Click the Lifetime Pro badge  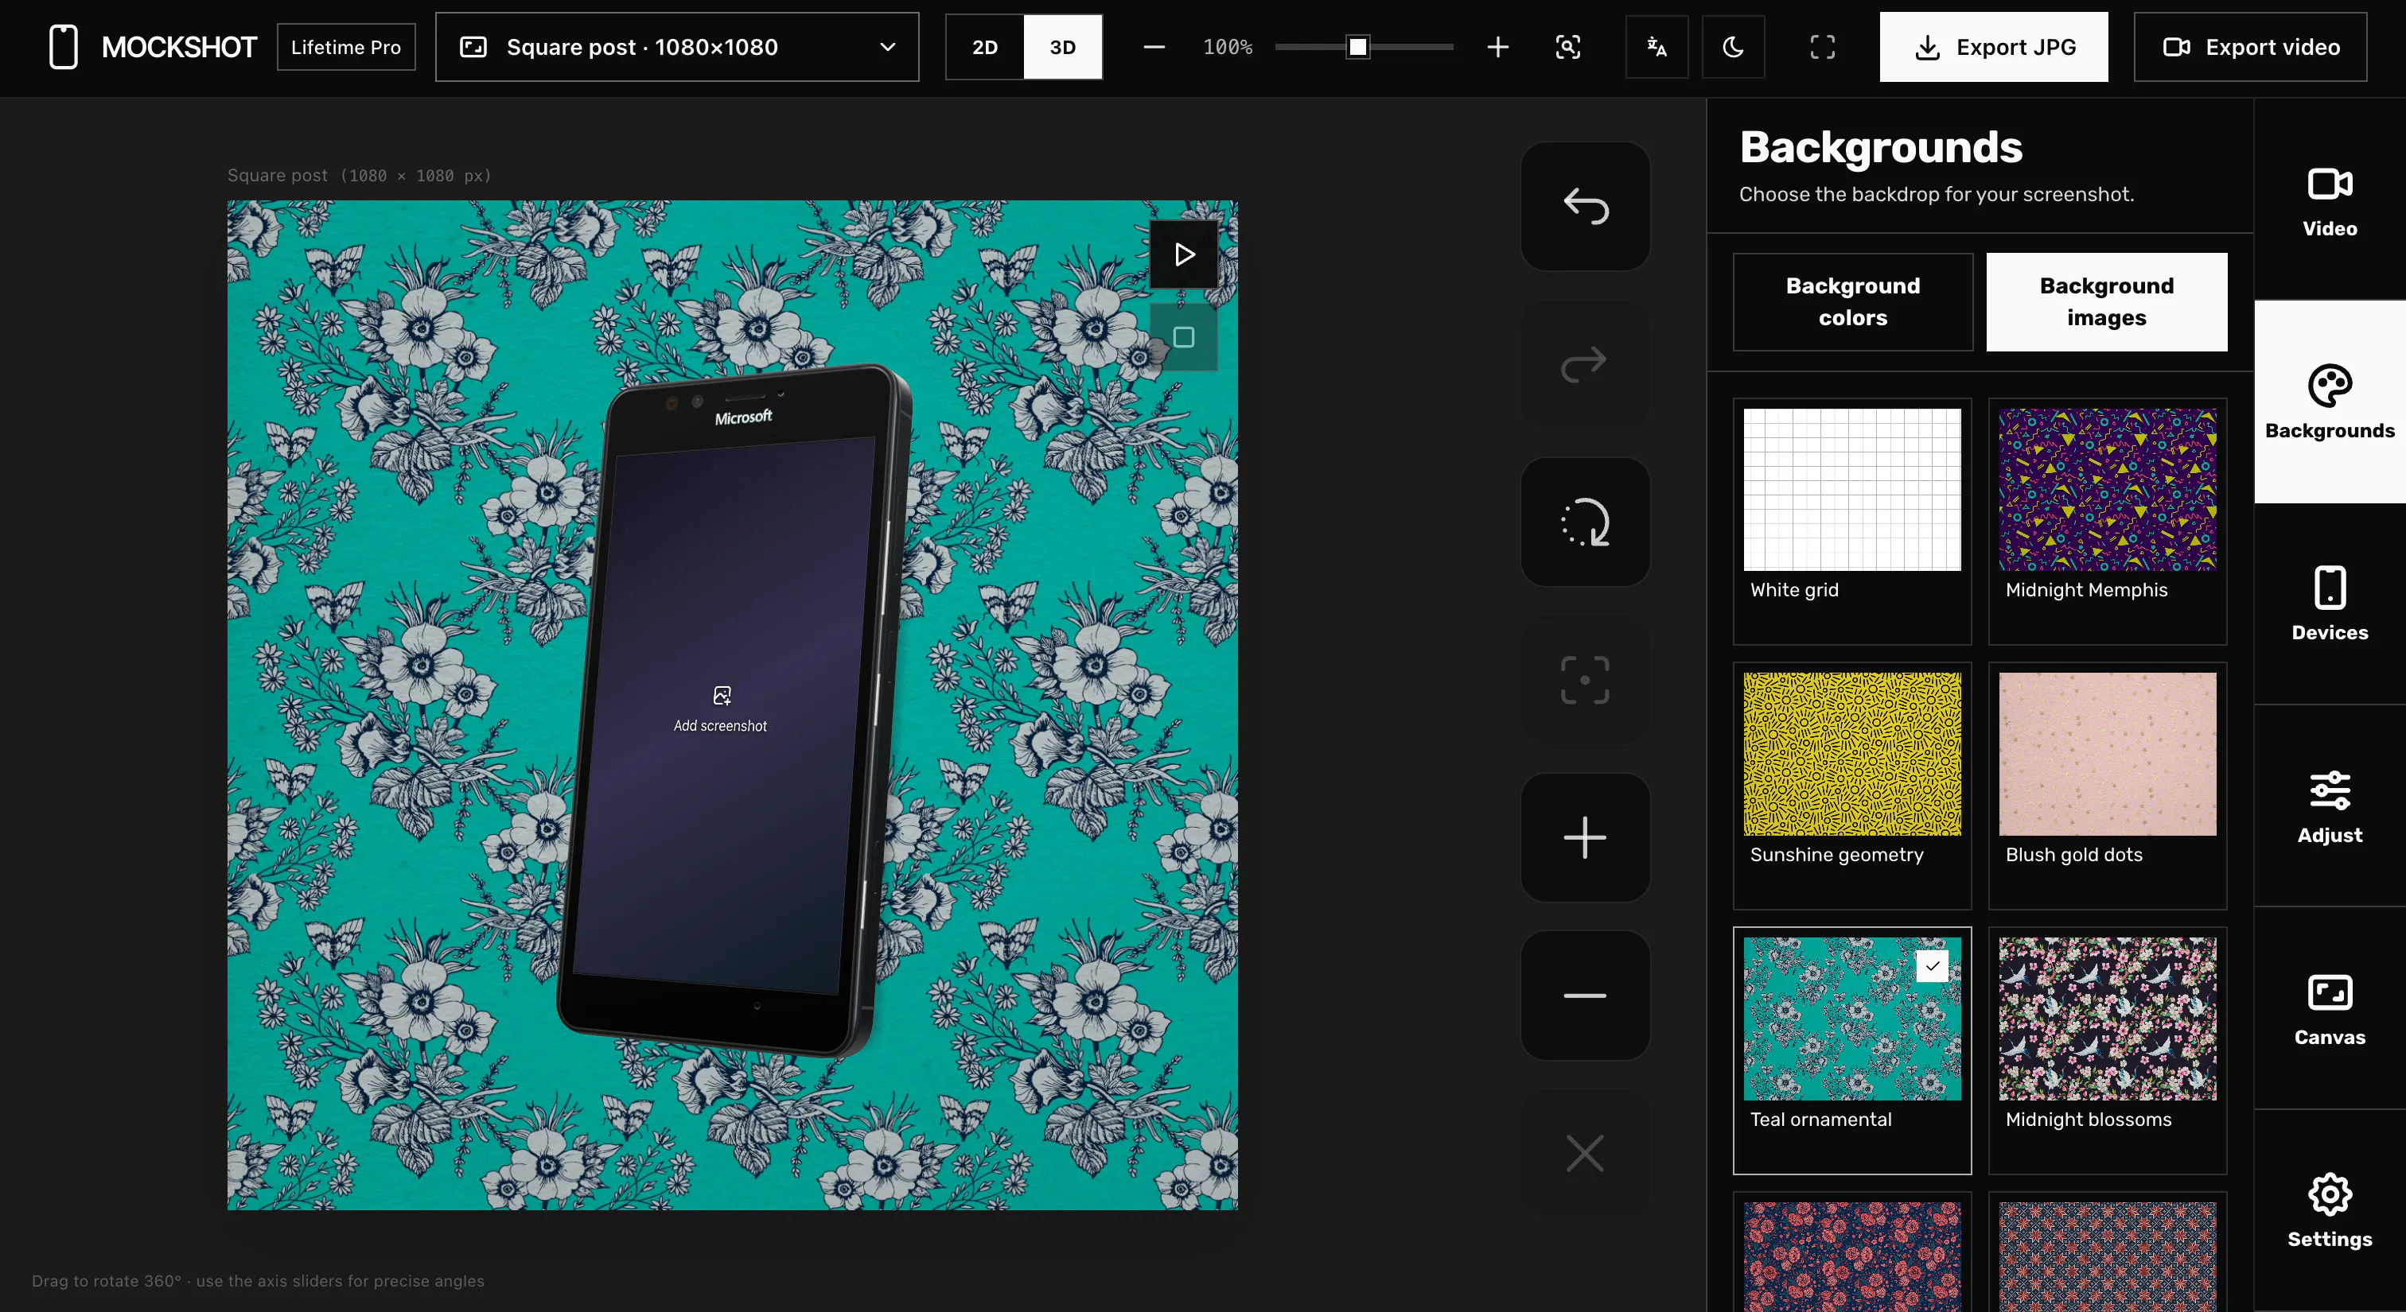(x=345, y=47)
